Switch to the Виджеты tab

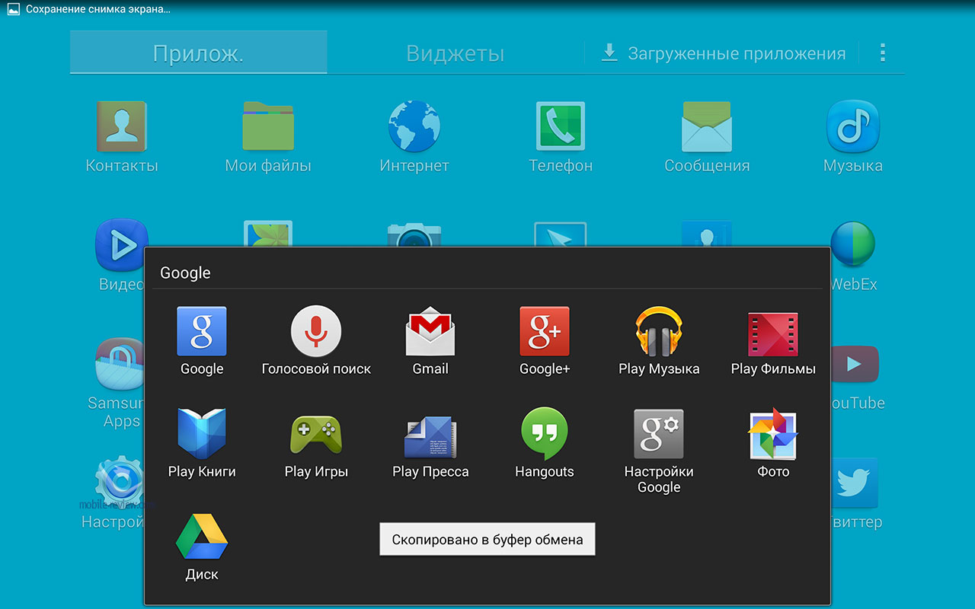click(x=455, y=53)
